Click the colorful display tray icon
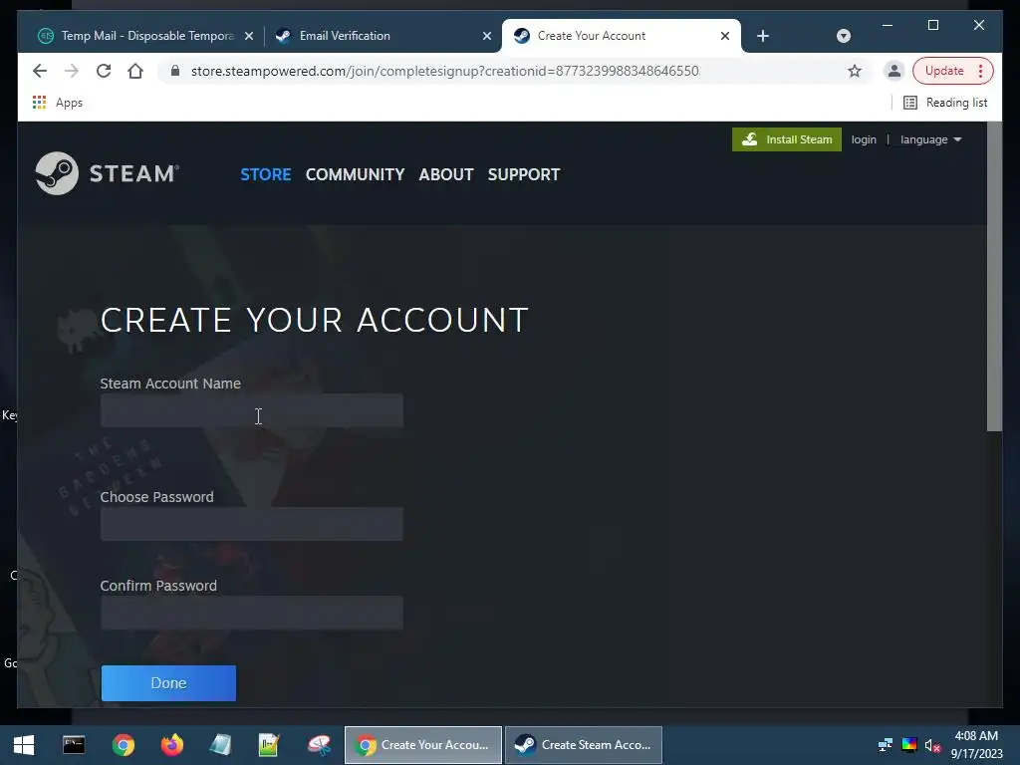The image size is (1020, 765). tap(909, 745)
